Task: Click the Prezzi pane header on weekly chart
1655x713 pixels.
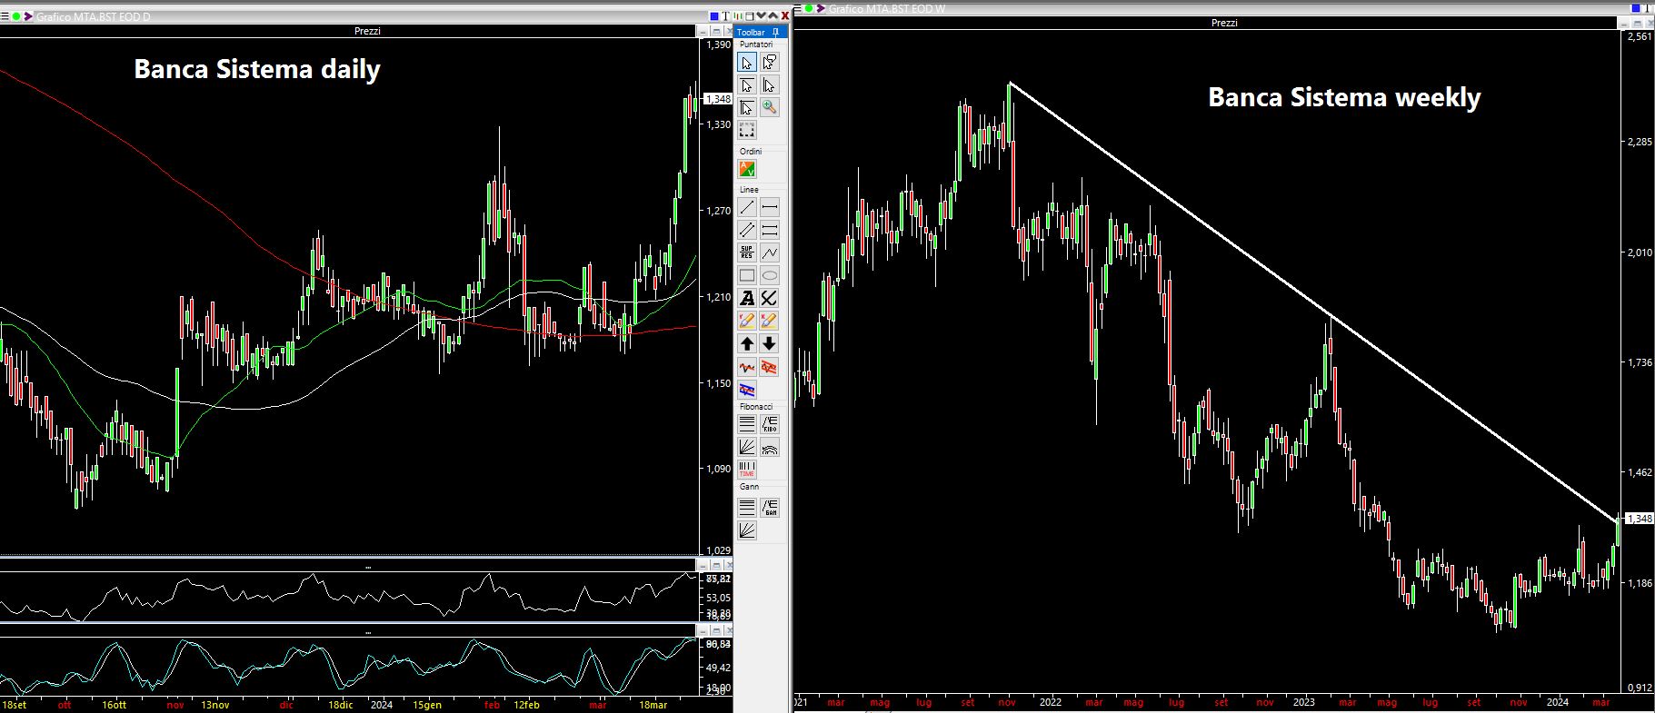Action: click(1224, 23)
